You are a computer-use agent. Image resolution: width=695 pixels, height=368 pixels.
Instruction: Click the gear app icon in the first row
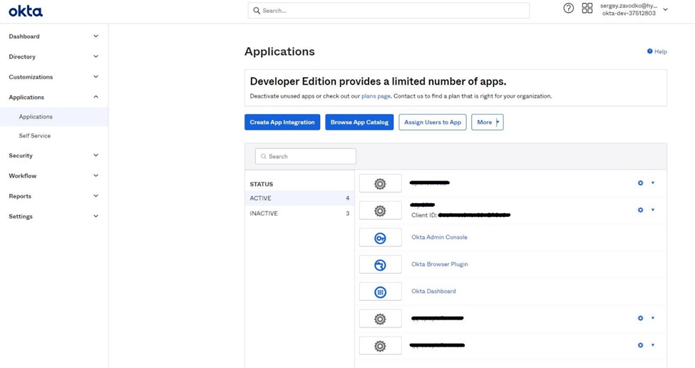(381, 183)
